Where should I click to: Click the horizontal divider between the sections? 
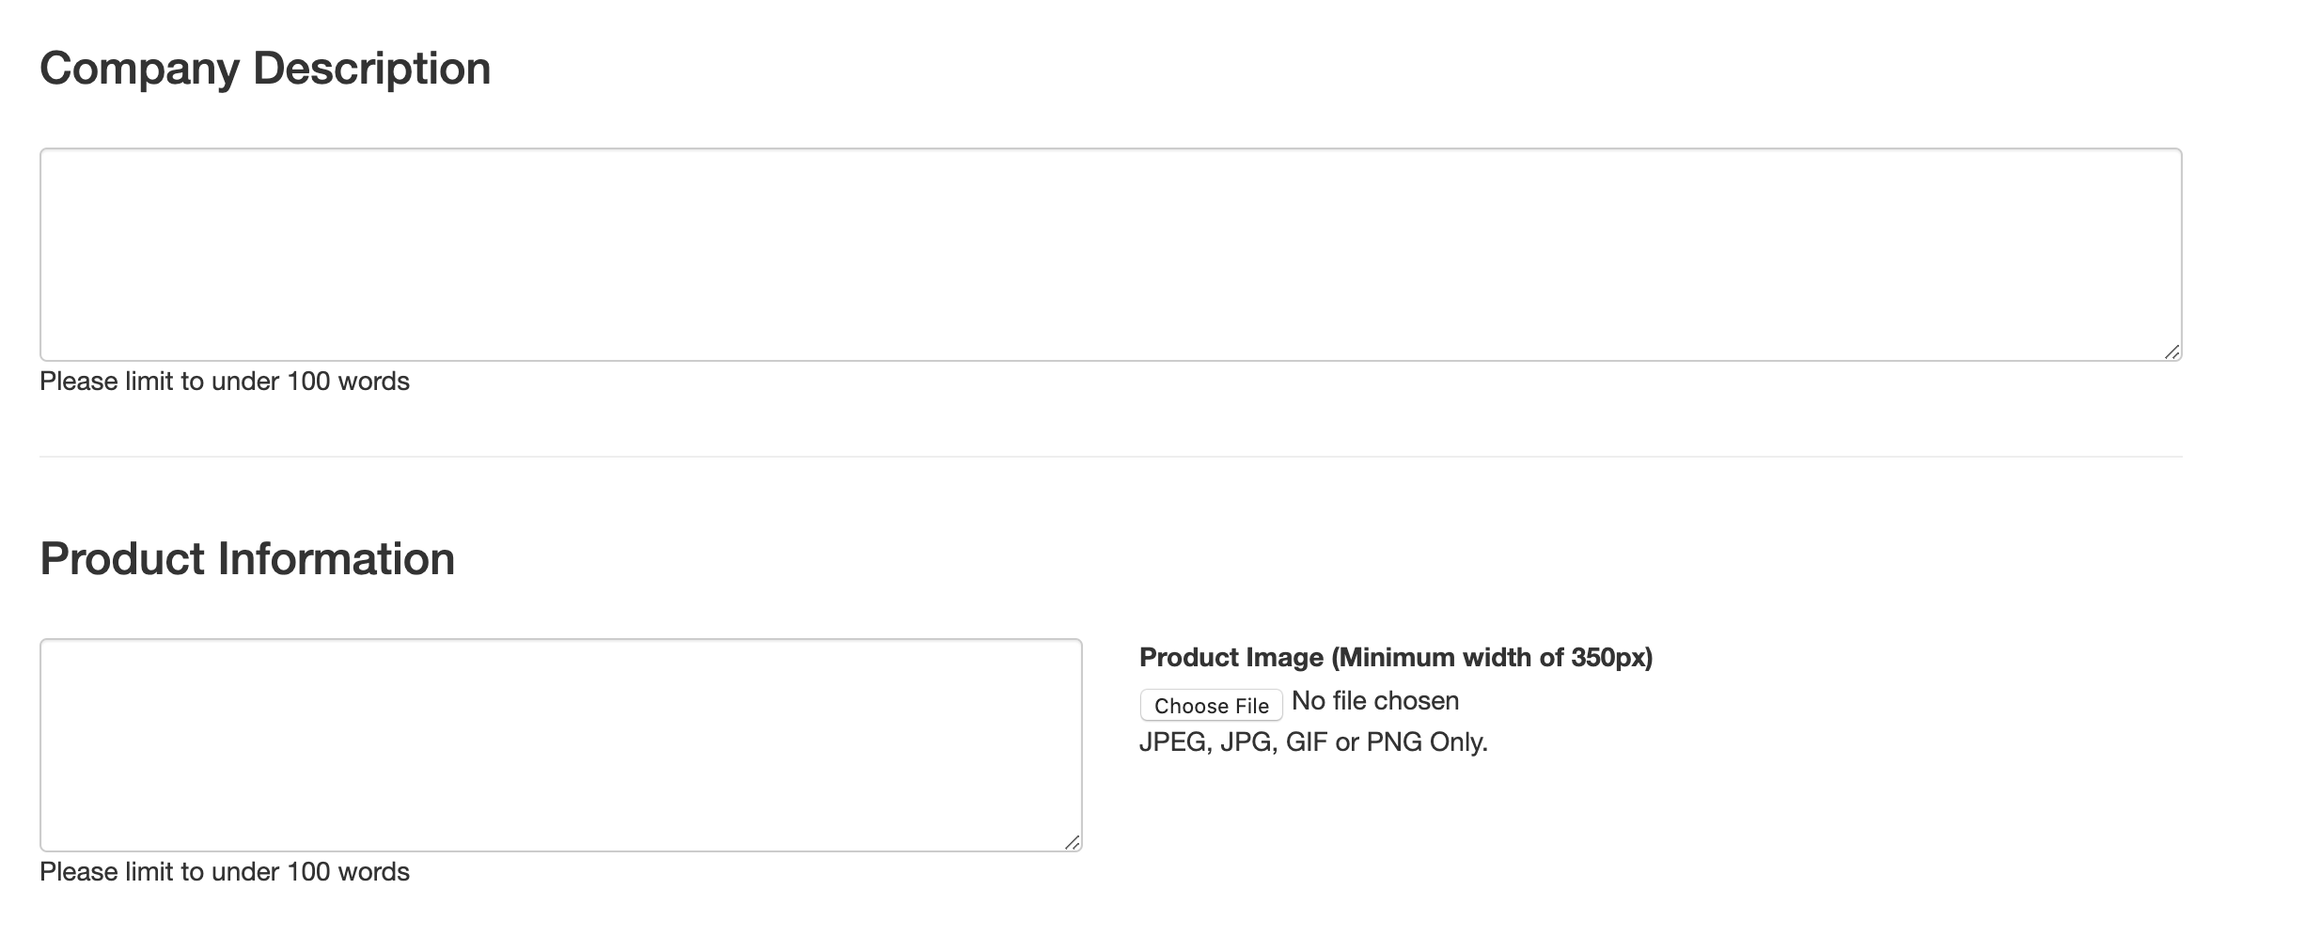click(x=1109, y=457)
